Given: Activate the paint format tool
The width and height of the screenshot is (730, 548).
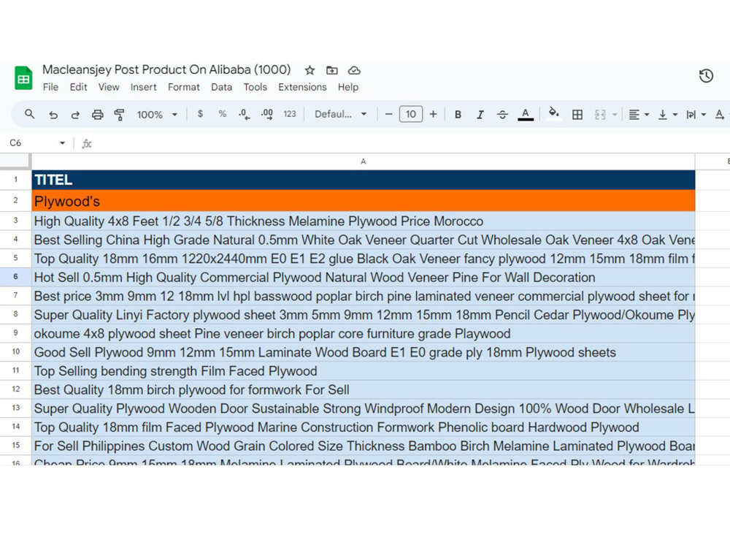Looking at the screenshot, I should pos(119,115).
